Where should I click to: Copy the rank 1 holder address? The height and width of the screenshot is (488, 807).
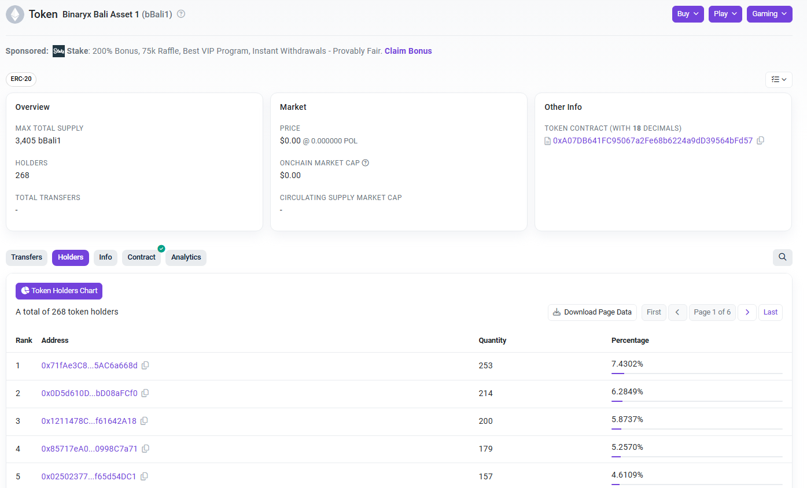coord(145,365)
